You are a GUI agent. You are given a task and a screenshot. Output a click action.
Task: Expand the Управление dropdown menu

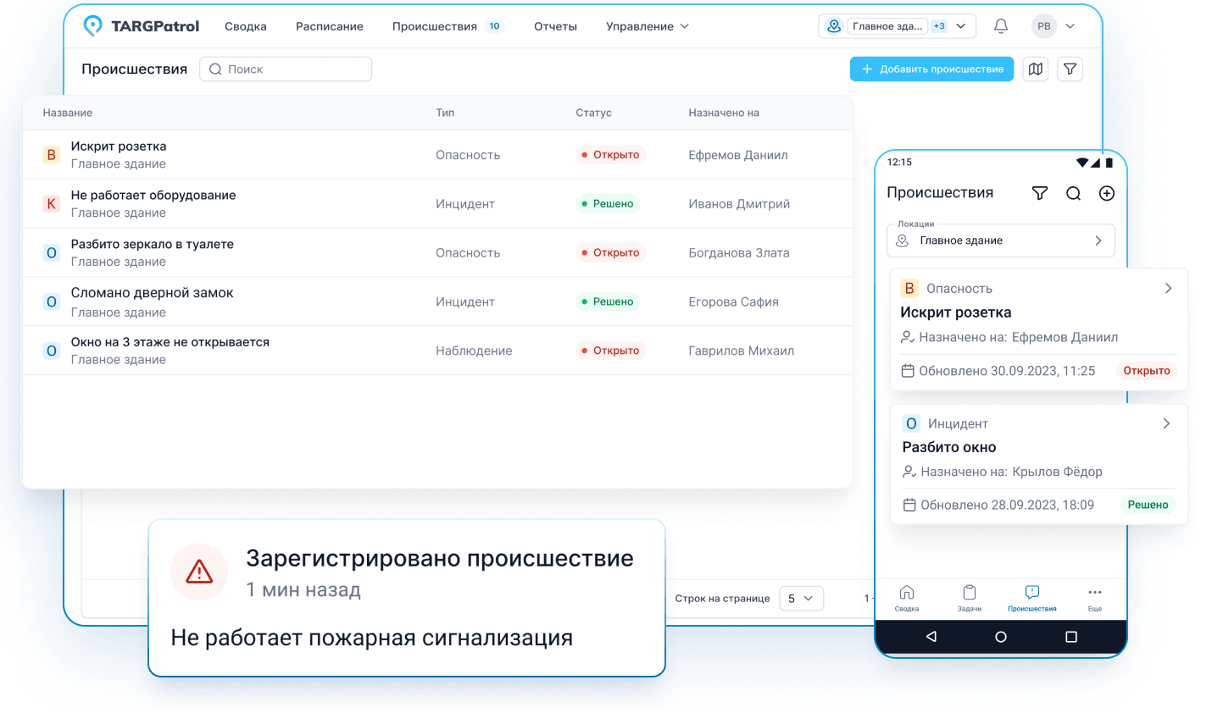click(x=648, y=26)
